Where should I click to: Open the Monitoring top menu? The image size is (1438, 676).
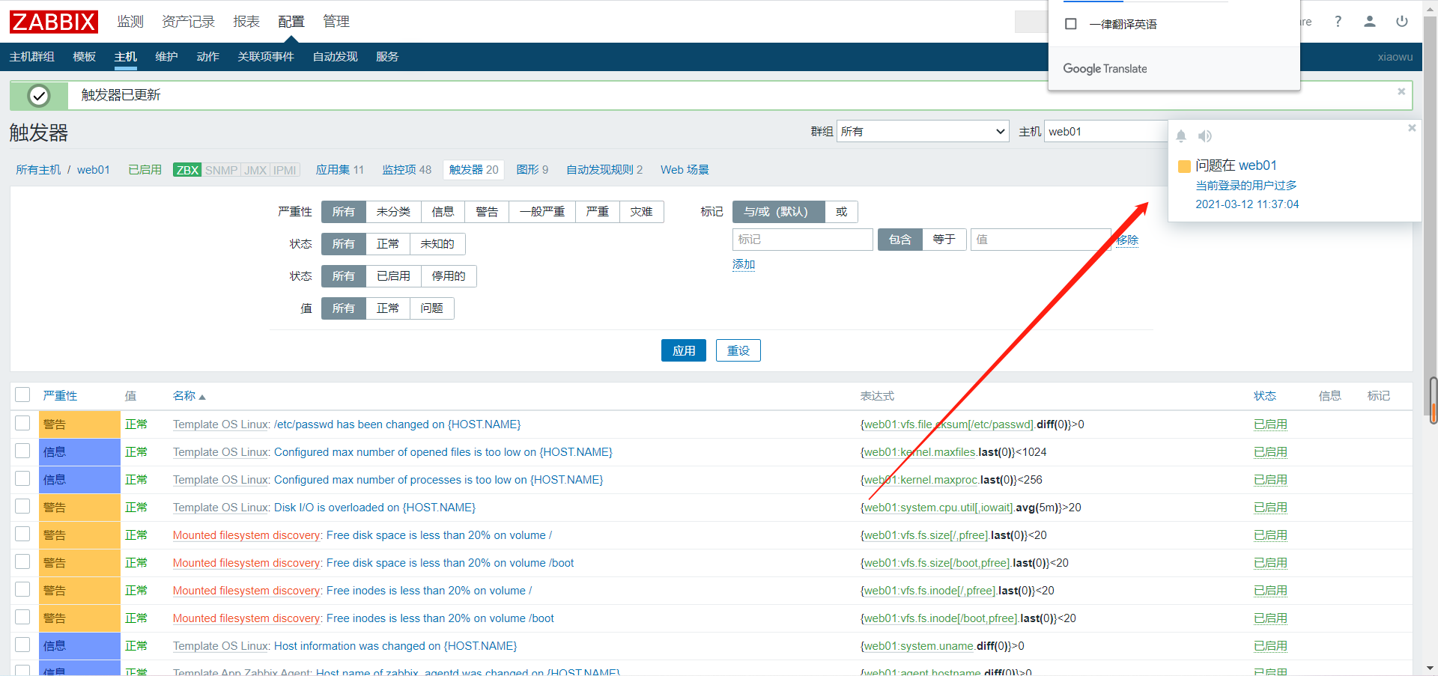pyautogui.click(x=130, y=22)
